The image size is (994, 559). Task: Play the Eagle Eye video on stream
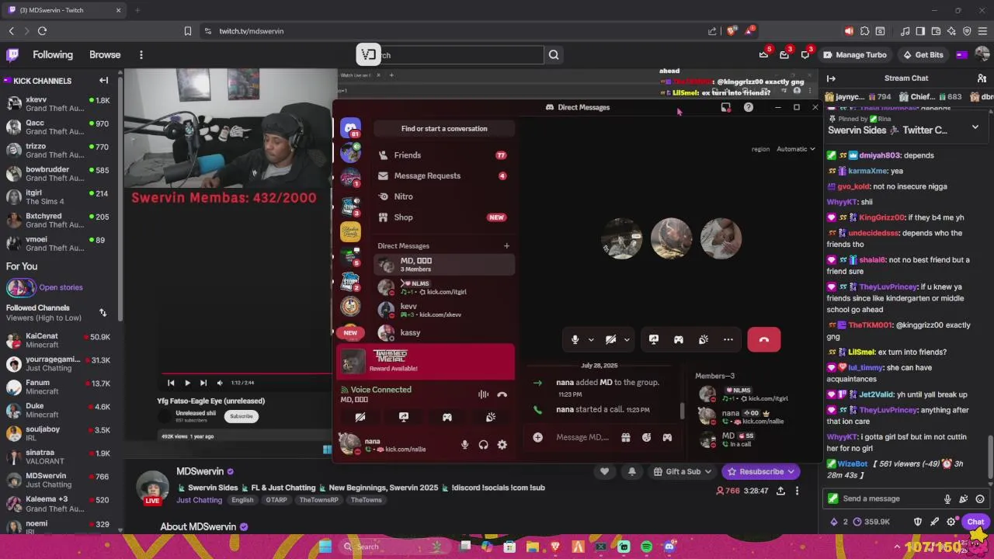click(187, 383)
